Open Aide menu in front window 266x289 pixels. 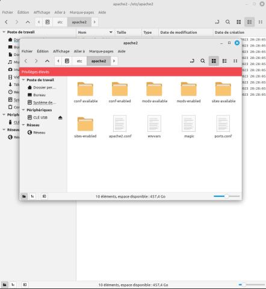click(x=122, y=51)
